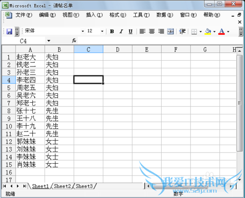Select column D header
The image size is (245, 198).
118,49
